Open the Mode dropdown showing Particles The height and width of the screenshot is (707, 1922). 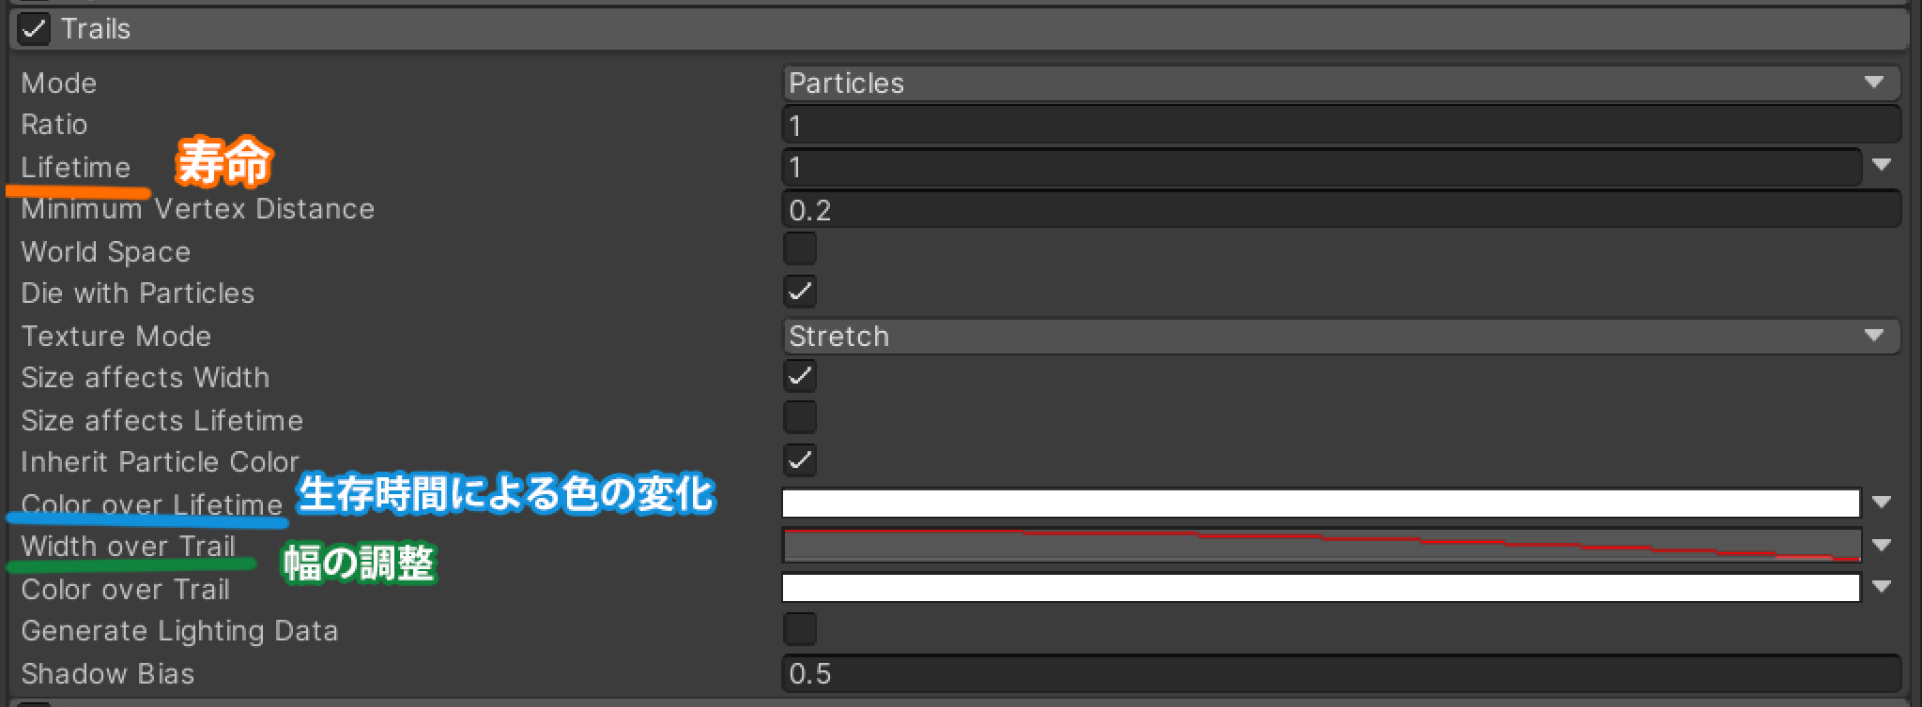[1340, 83]
